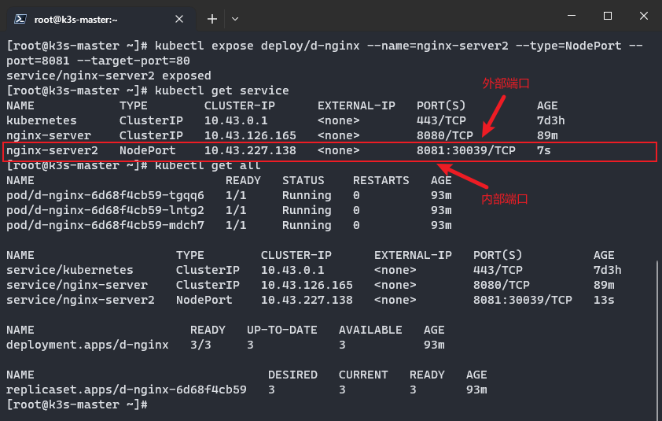Close the terminal window
Viewport: 662px width, 421px height.
(643, 16)
